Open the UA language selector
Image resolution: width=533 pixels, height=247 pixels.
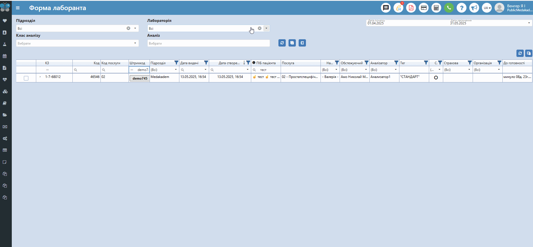click(x=487, y=8)
